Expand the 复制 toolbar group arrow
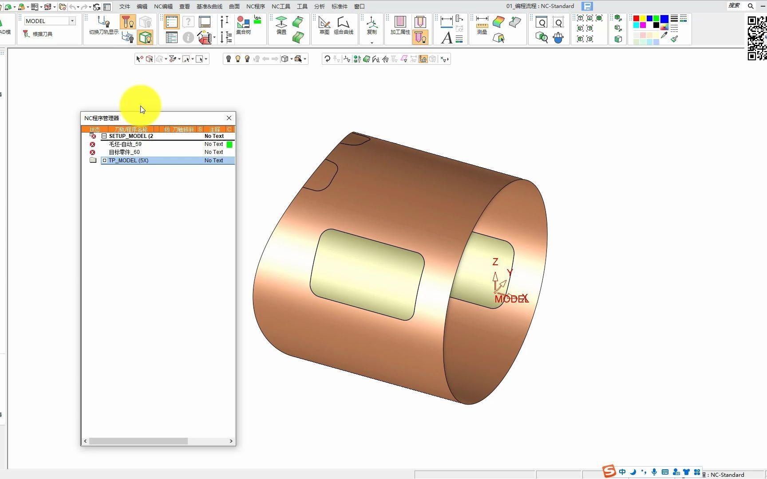 [372, 43]
